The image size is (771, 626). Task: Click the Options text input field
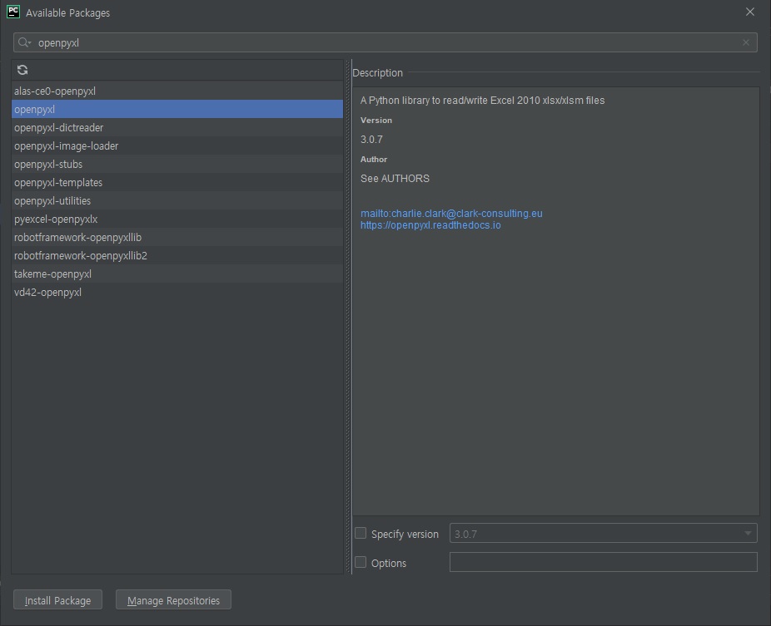(604, 562)
